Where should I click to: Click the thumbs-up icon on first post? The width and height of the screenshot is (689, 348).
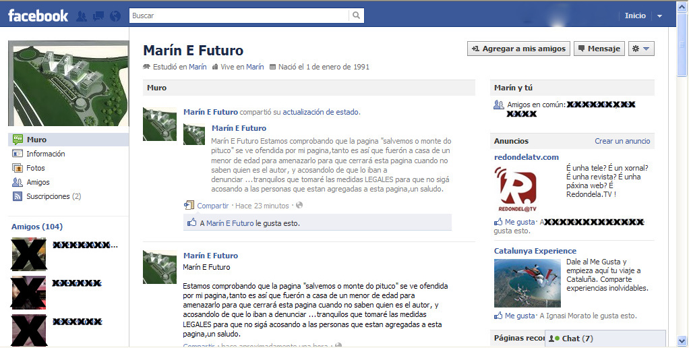[x=192, y=223]
